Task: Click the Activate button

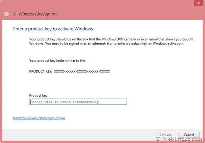Action: [x=165, y=135]
